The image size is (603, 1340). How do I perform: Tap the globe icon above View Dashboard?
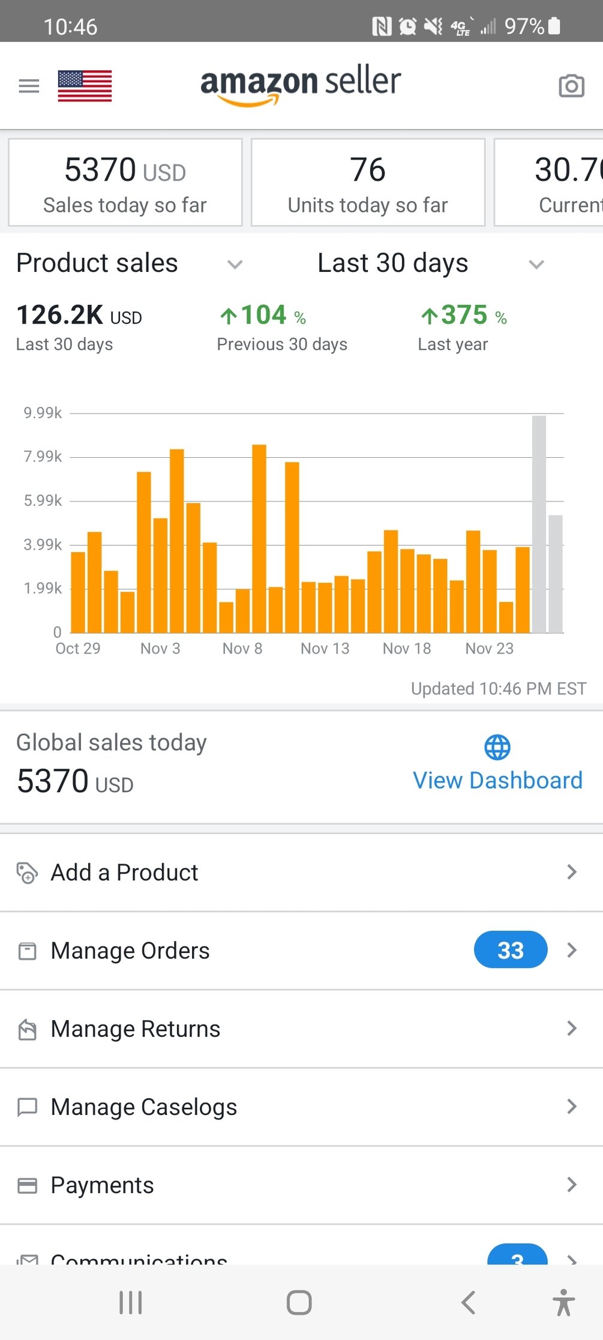[x=497, y=747]
